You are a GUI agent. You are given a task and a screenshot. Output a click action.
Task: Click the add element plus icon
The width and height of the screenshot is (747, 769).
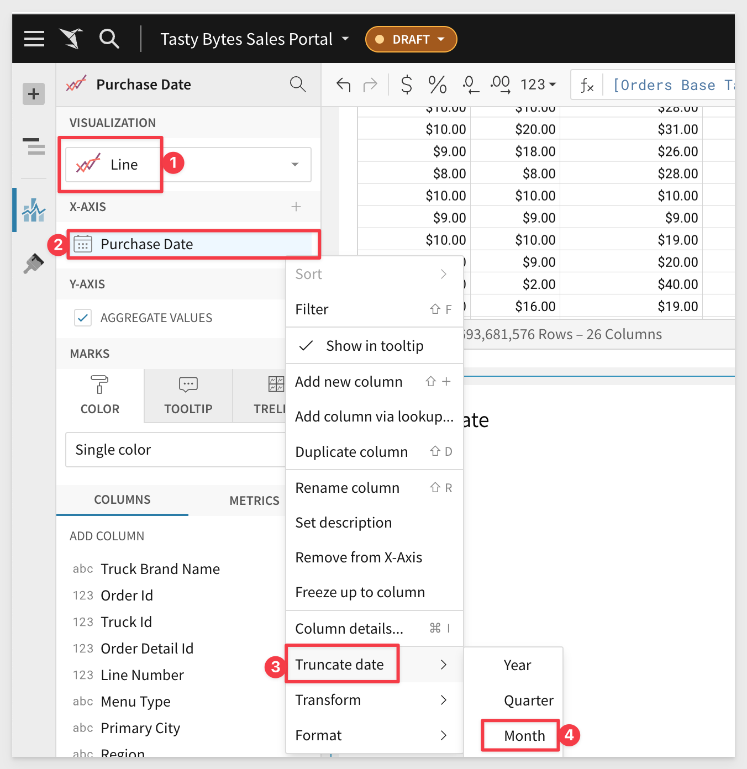point(34,94)
